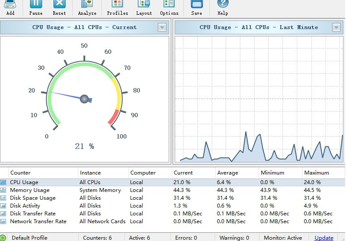Sort by the Maximum column header
The height and width of the screenshot is (241, 346).
pos(316,173)
